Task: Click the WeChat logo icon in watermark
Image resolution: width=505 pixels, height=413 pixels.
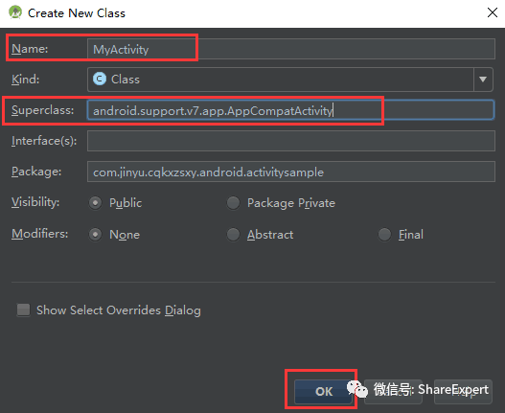Action: tap(357, 389)
